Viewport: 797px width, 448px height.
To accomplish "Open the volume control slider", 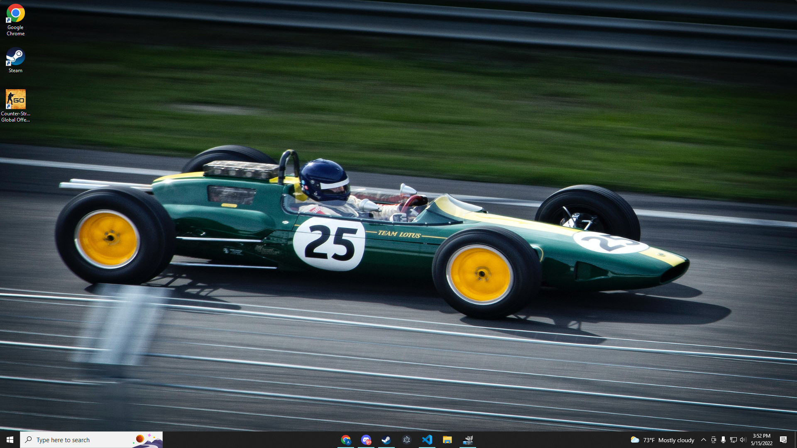I will point(744,440).
